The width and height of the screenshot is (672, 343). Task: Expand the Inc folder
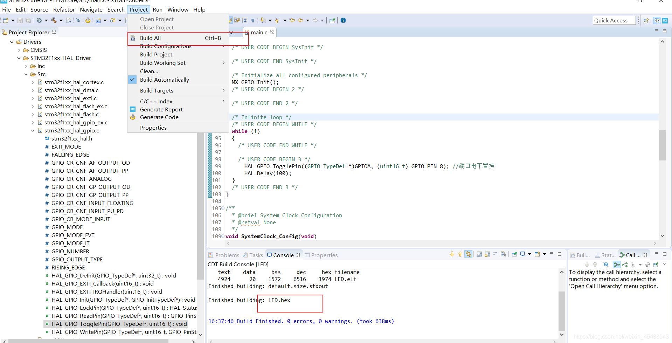click(x=26, y=66)
